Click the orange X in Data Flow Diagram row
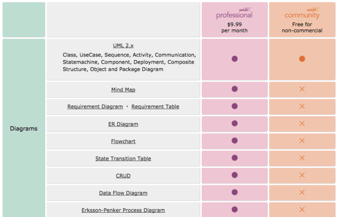Image resolution: width=342 pixels, height=217 pixels. click(x=302, y=192)
